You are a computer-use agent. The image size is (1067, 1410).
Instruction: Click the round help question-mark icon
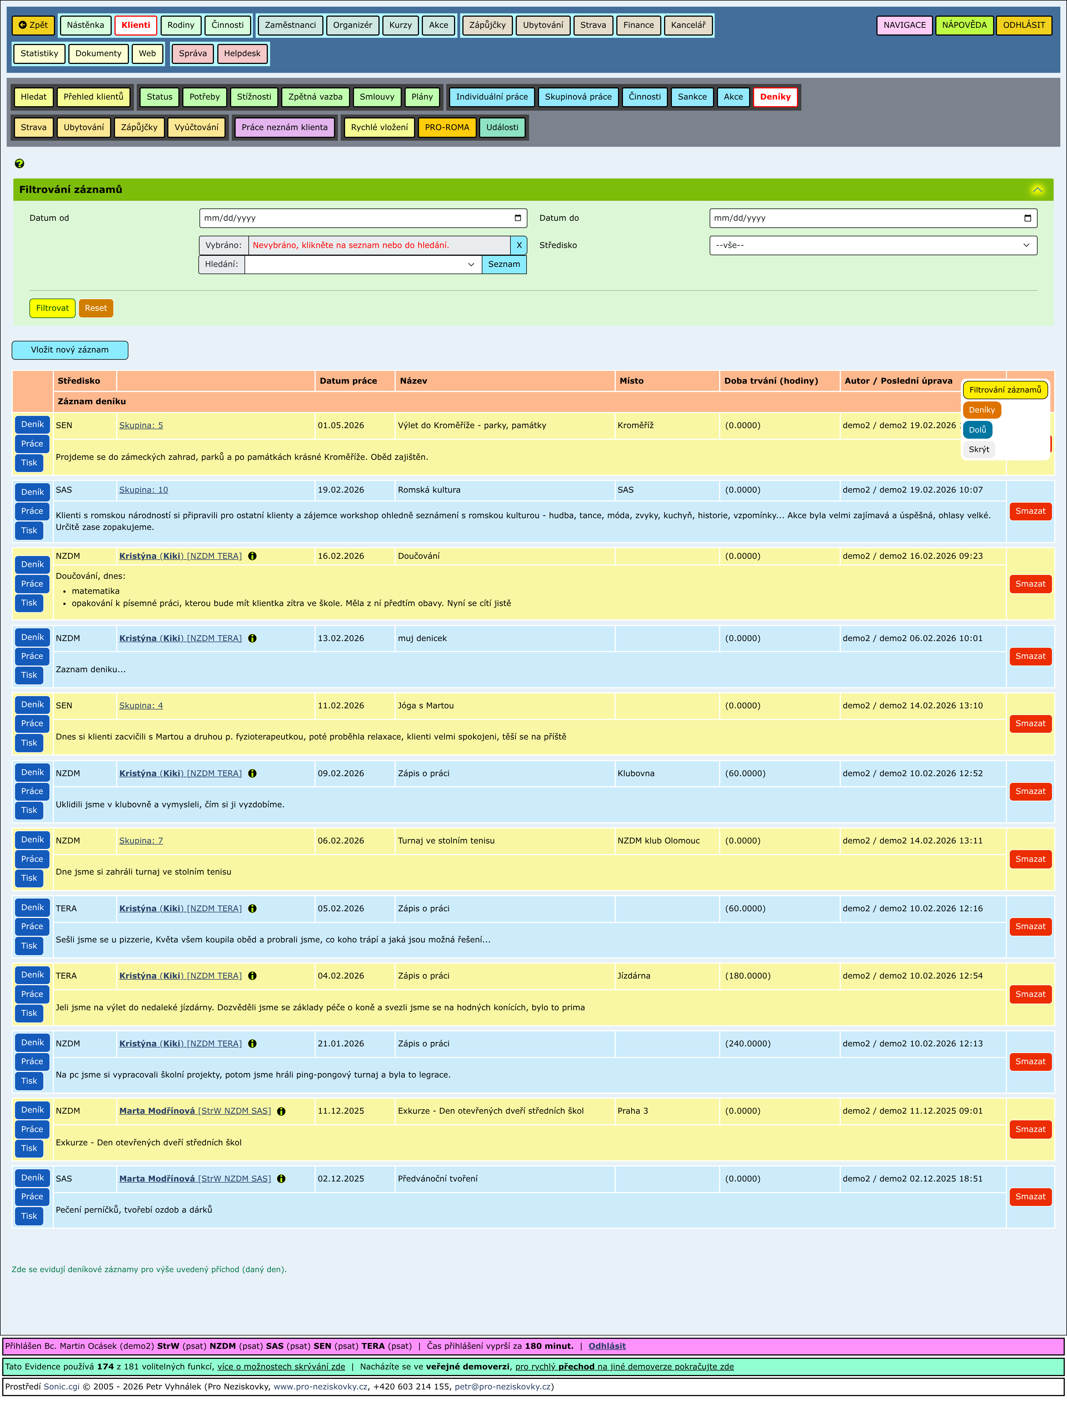(x=19, y=164)
